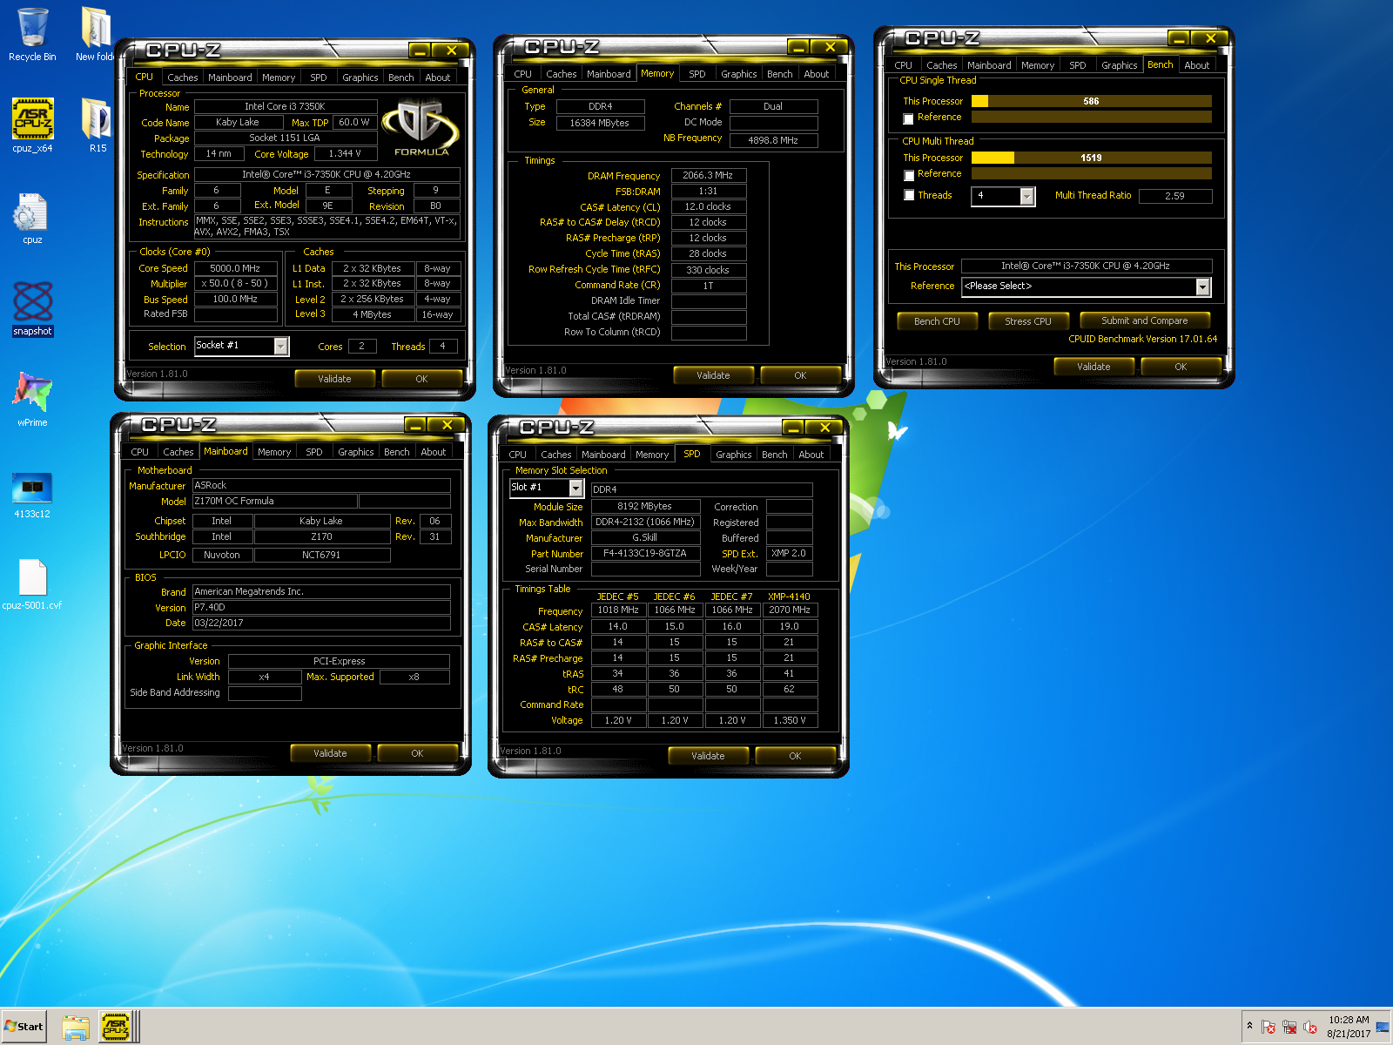Viewport: 1393px width, 1045px height.
Task: Open Graphics tab in Memory window
Action: click(x=738, y=74)
